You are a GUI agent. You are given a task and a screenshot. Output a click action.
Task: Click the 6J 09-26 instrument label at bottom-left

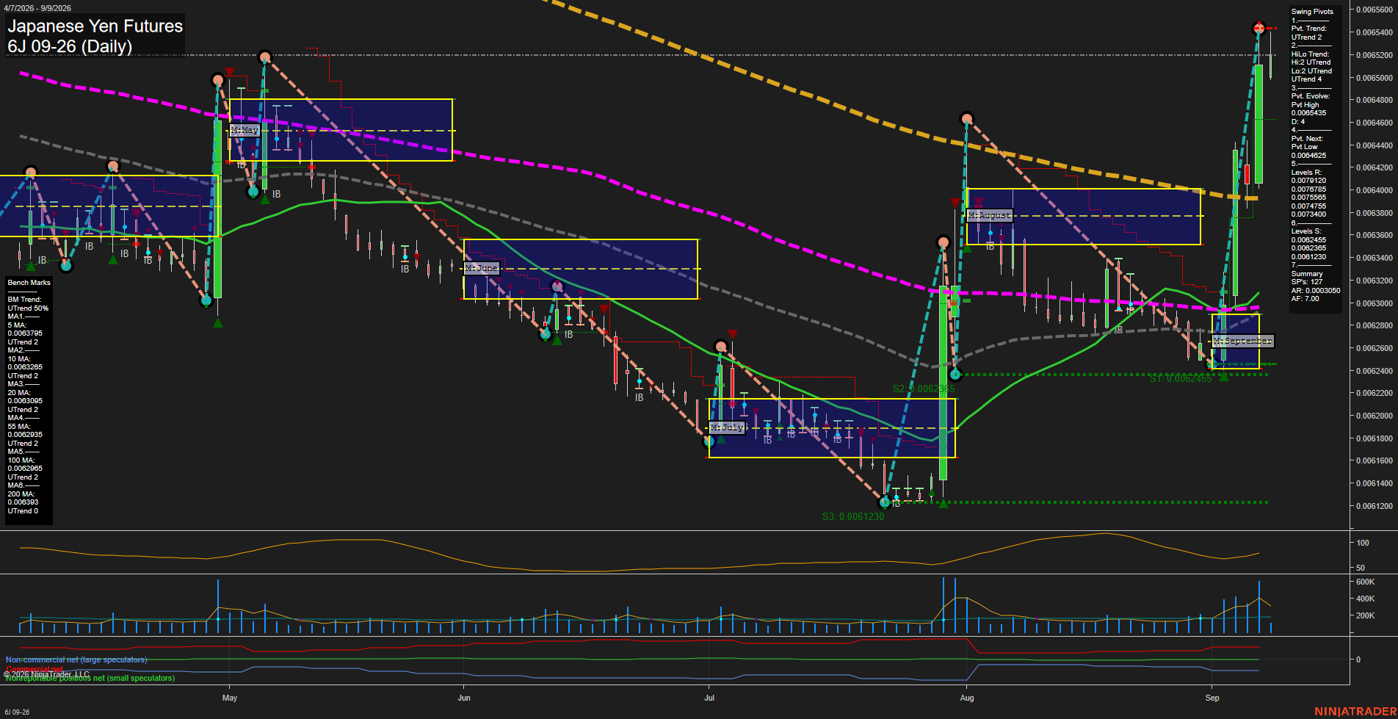pyautogui.click(x=17, y=712)
